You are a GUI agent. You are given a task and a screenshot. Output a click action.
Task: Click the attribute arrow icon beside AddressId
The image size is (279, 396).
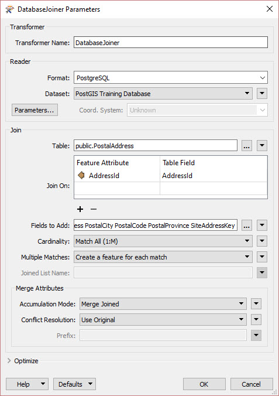pos(81,175)
